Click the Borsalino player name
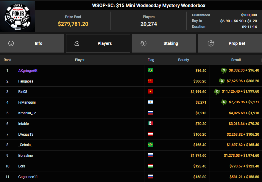 (26, 156)
